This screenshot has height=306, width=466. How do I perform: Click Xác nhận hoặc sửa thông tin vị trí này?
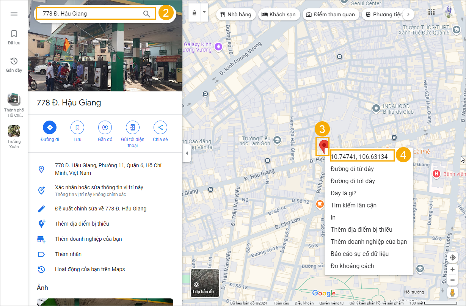pos(105,190)
